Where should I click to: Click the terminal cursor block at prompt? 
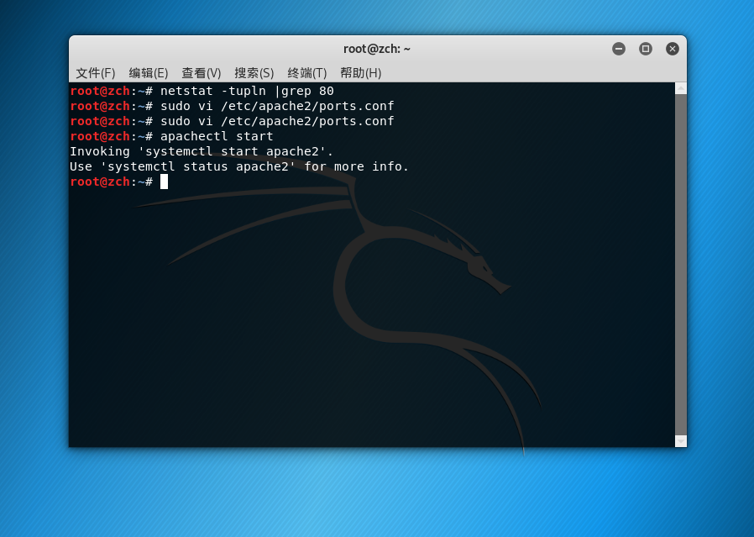[164, 182]
